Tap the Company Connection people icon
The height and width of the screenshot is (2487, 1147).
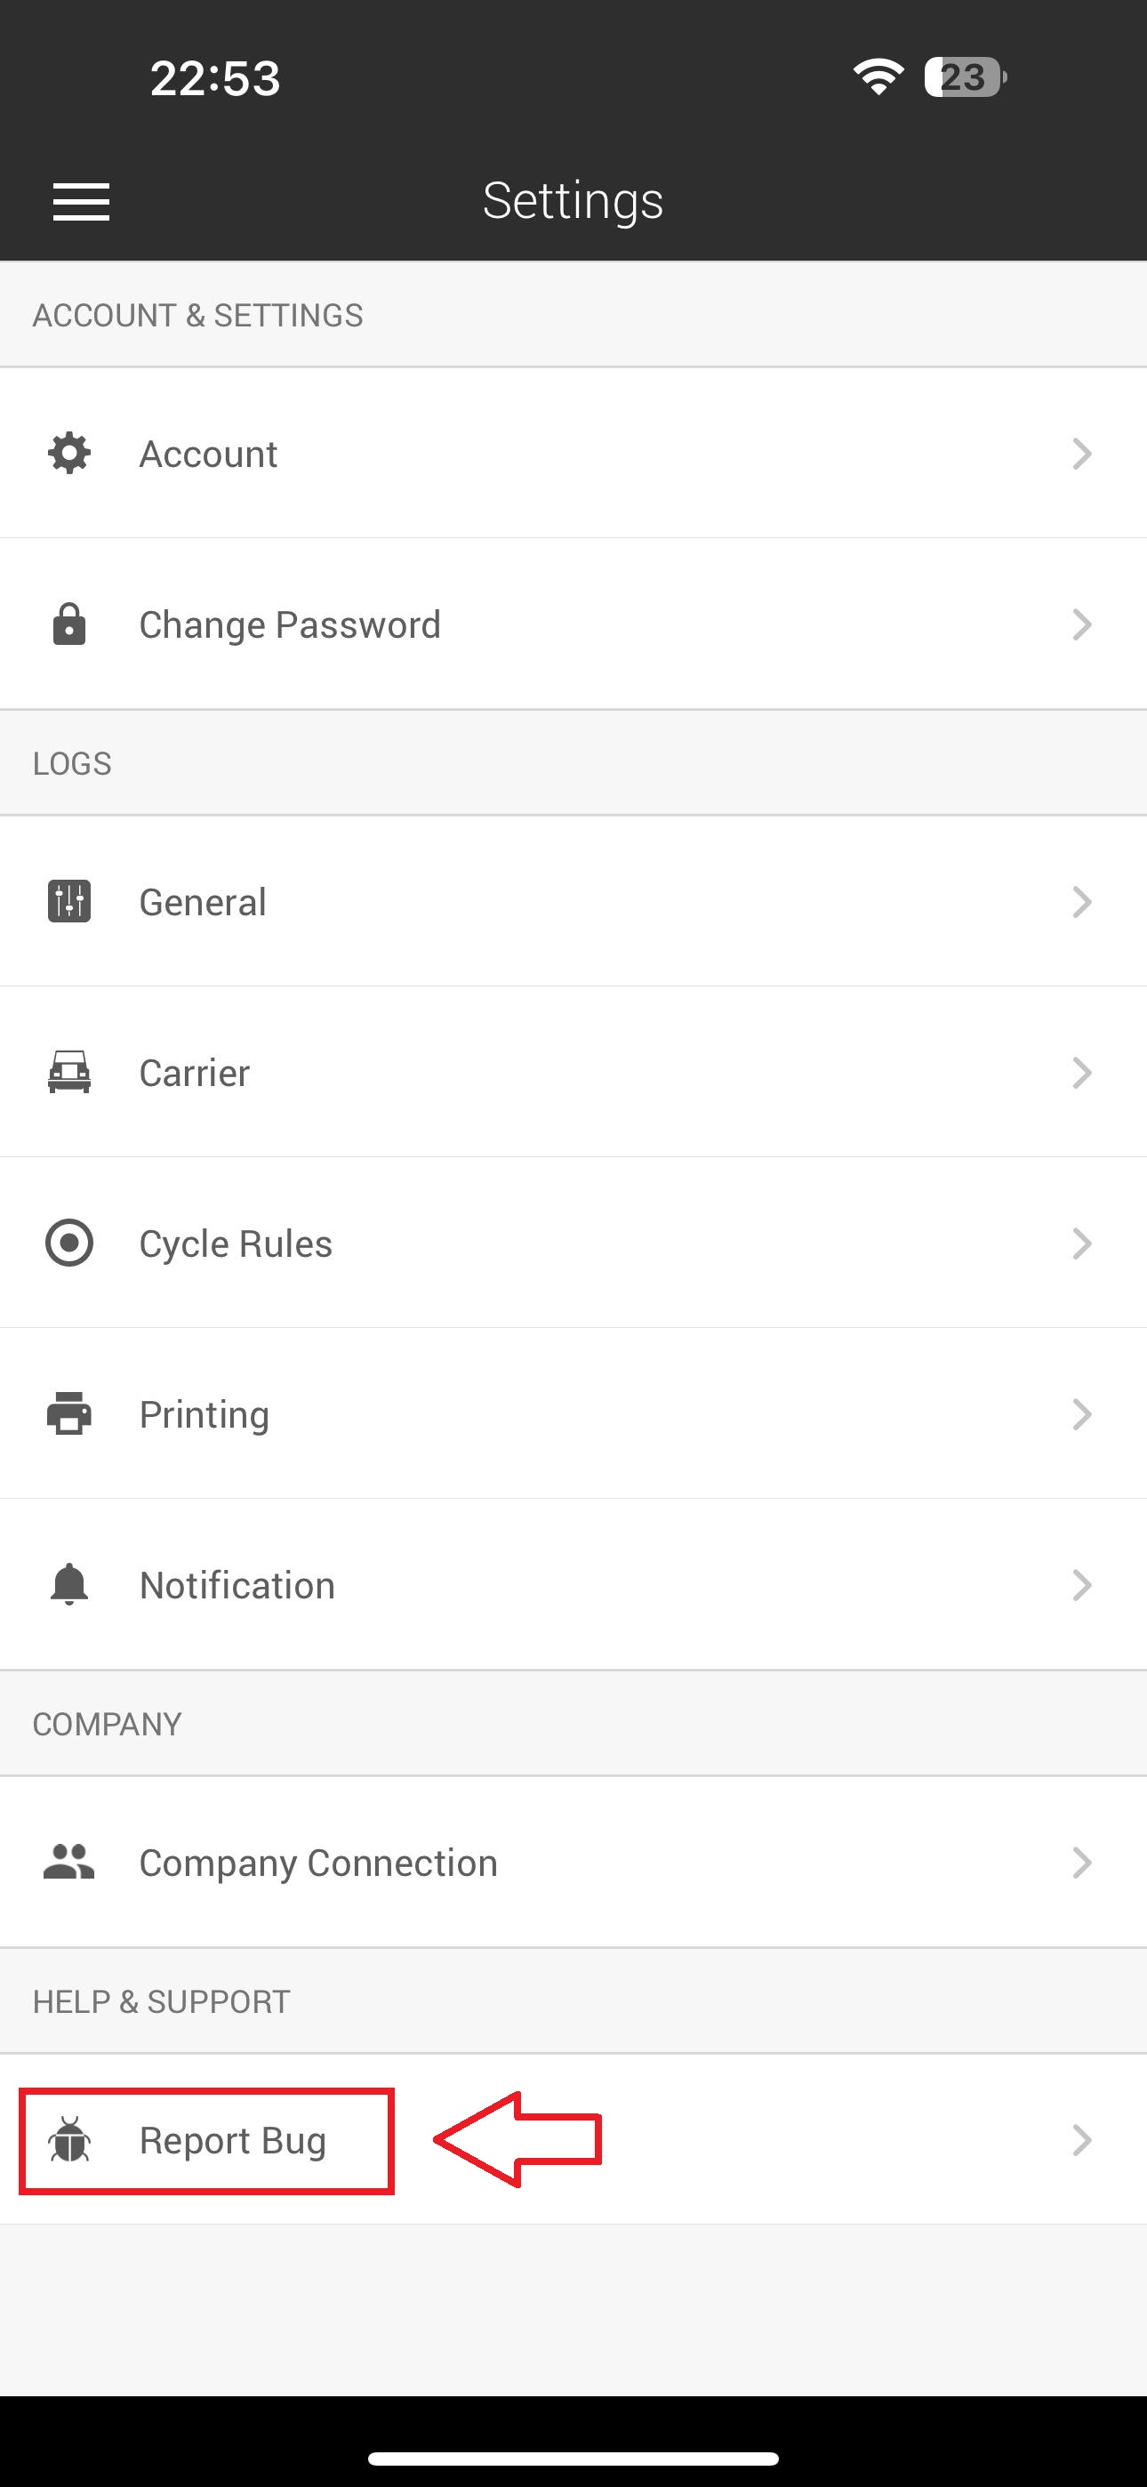tap(69, 1863)
